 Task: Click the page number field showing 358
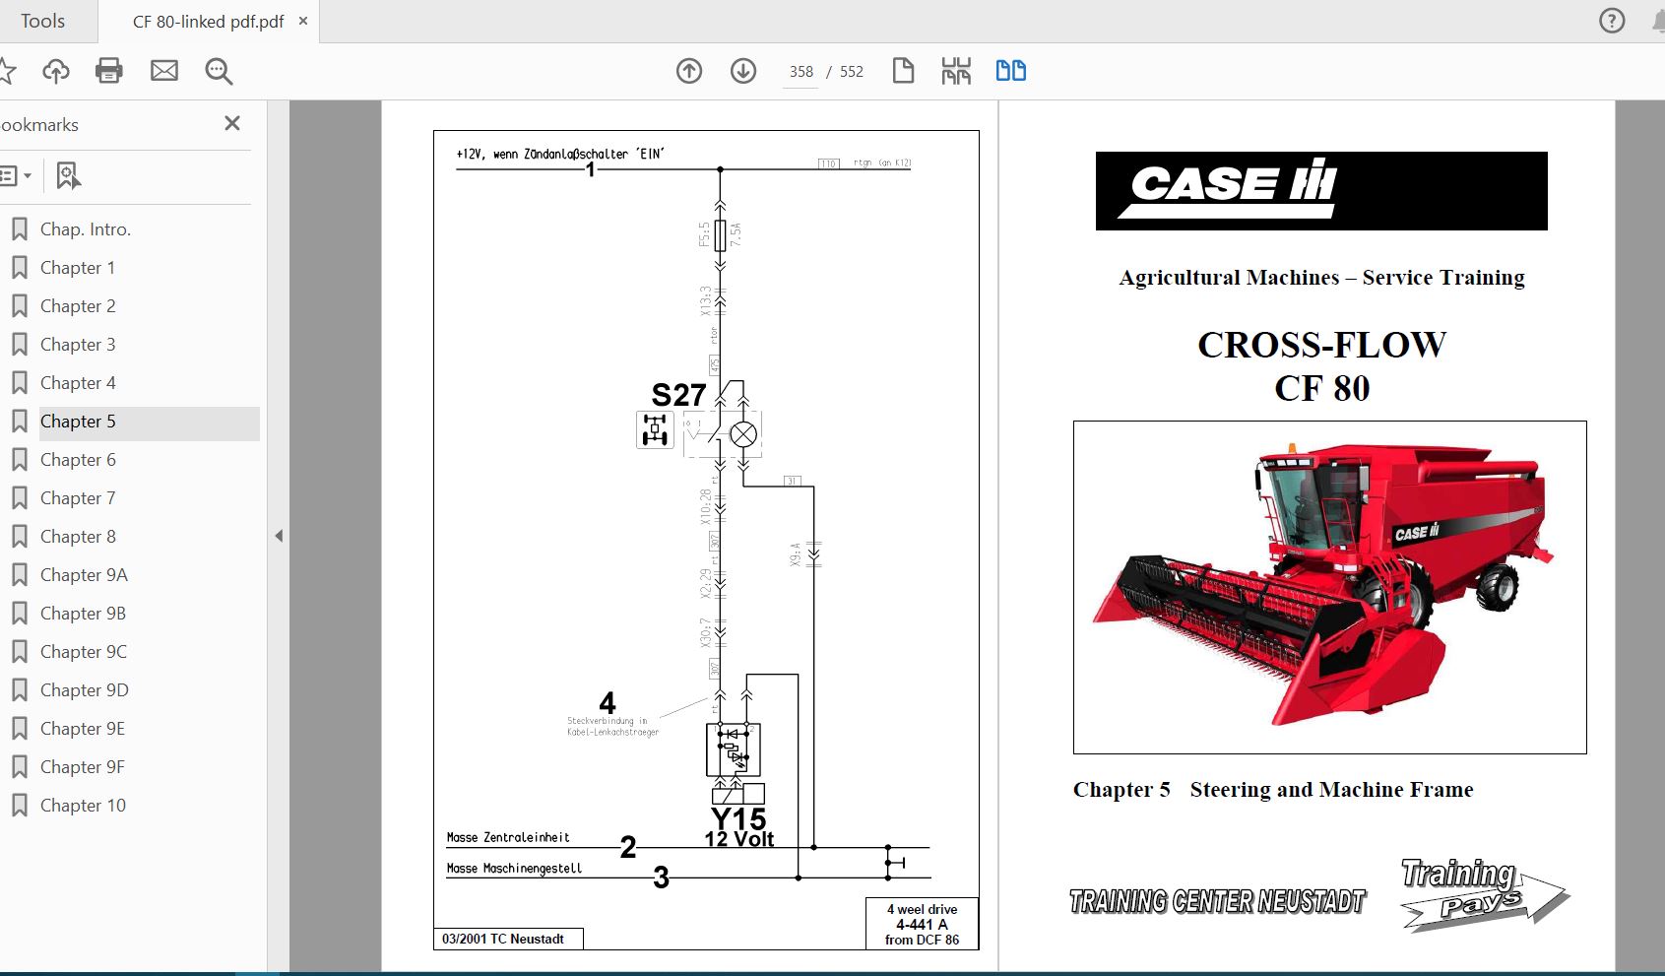coord(800,72)
